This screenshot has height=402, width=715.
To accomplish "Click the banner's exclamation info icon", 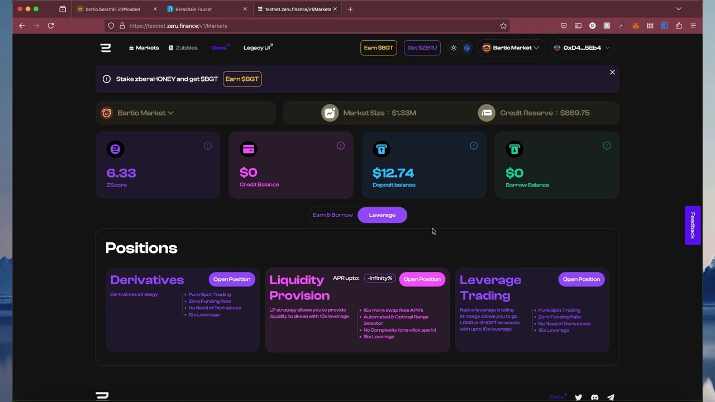I will [x=107, y=79].
